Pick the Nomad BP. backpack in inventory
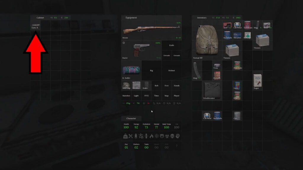The image size is (303, 170). click(x=207, y=40)
